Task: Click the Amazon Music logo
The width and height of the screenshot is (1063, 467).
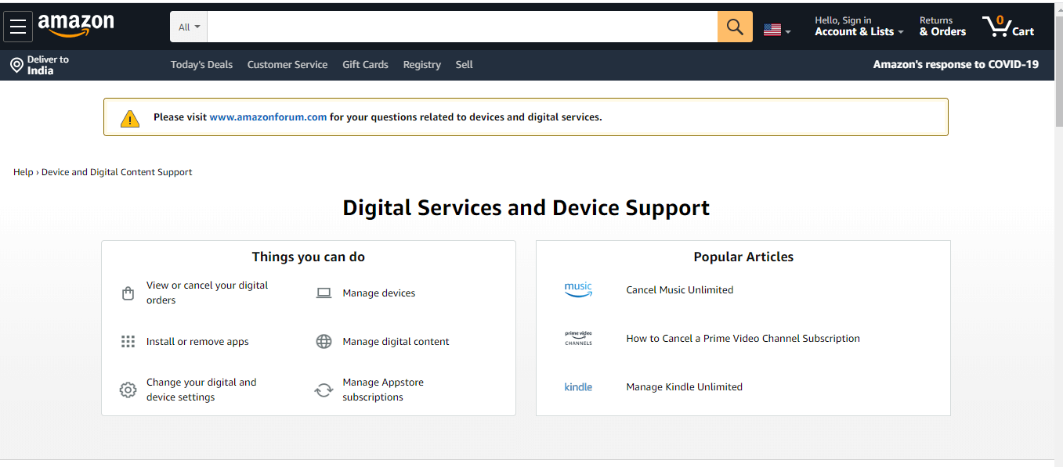Action: [x=578, y=289]
